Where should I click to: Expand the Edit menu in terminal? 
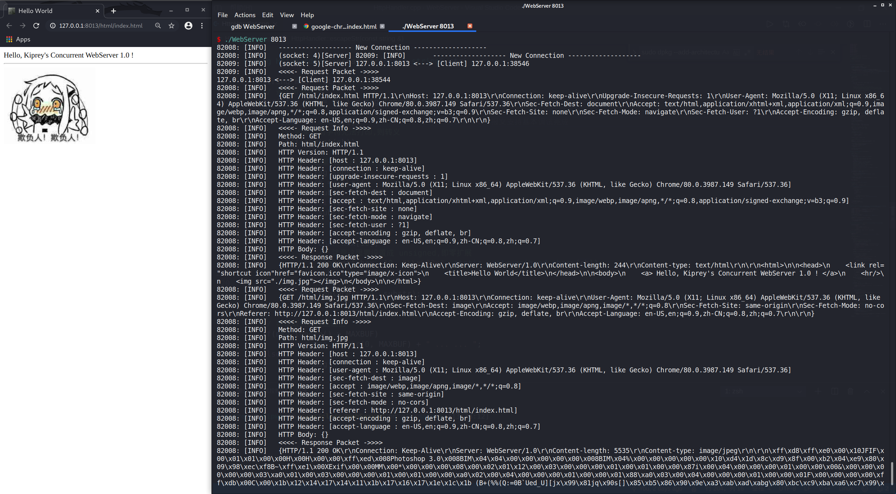point(267,15)
